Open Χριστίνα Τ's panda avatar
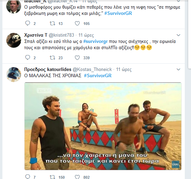 click(x=13, y=40)
